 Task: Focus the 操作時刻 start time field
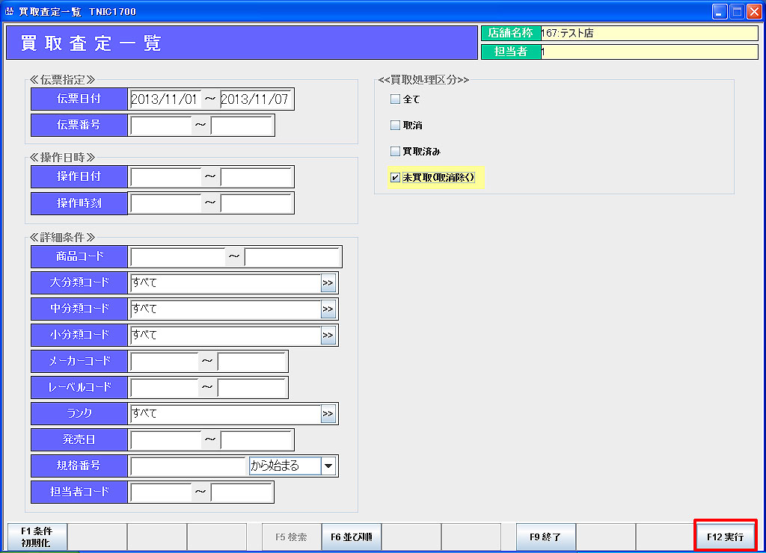point(165,203)
